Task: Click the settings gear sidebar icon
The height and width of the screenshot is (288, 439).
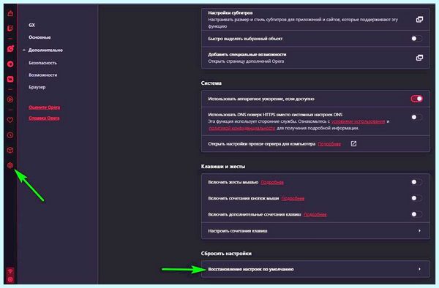Action: [10, 165]
